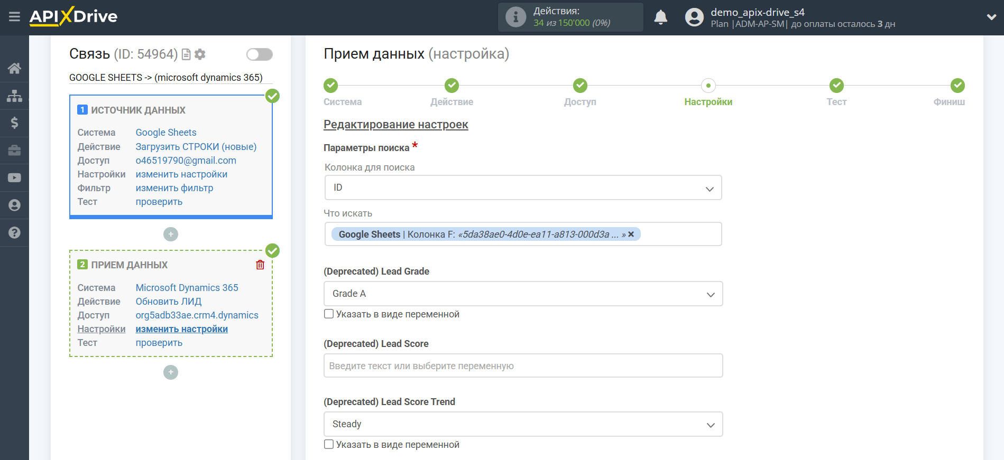Click receiver изменить настройки link
Viewport: 1004px width, 460px height.
tap(182, 329)
